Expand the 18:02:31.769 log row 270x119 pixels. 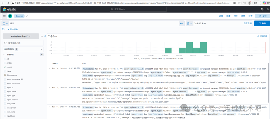pos(49,88)
